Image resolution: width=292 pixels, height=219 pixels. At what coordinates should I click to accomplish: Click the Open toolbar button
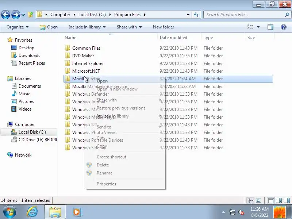pos(49,27)
